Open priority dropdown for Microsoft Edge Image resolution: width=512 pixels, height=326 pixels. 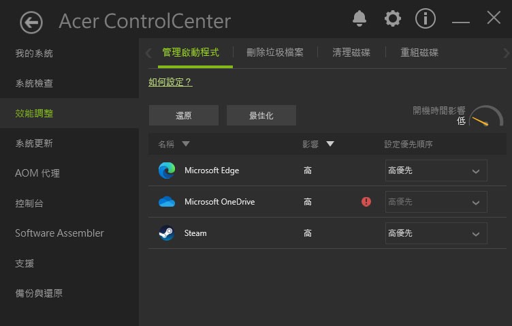tap(436, 171)
